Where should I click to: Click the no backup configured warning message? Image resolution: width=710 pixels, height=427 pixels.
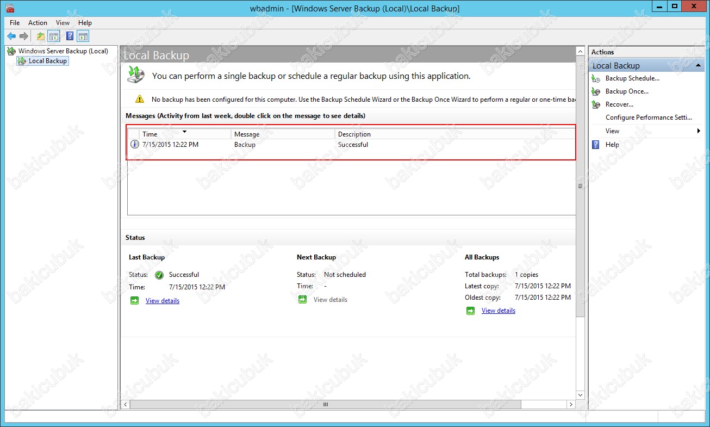[x=363, y=100]
